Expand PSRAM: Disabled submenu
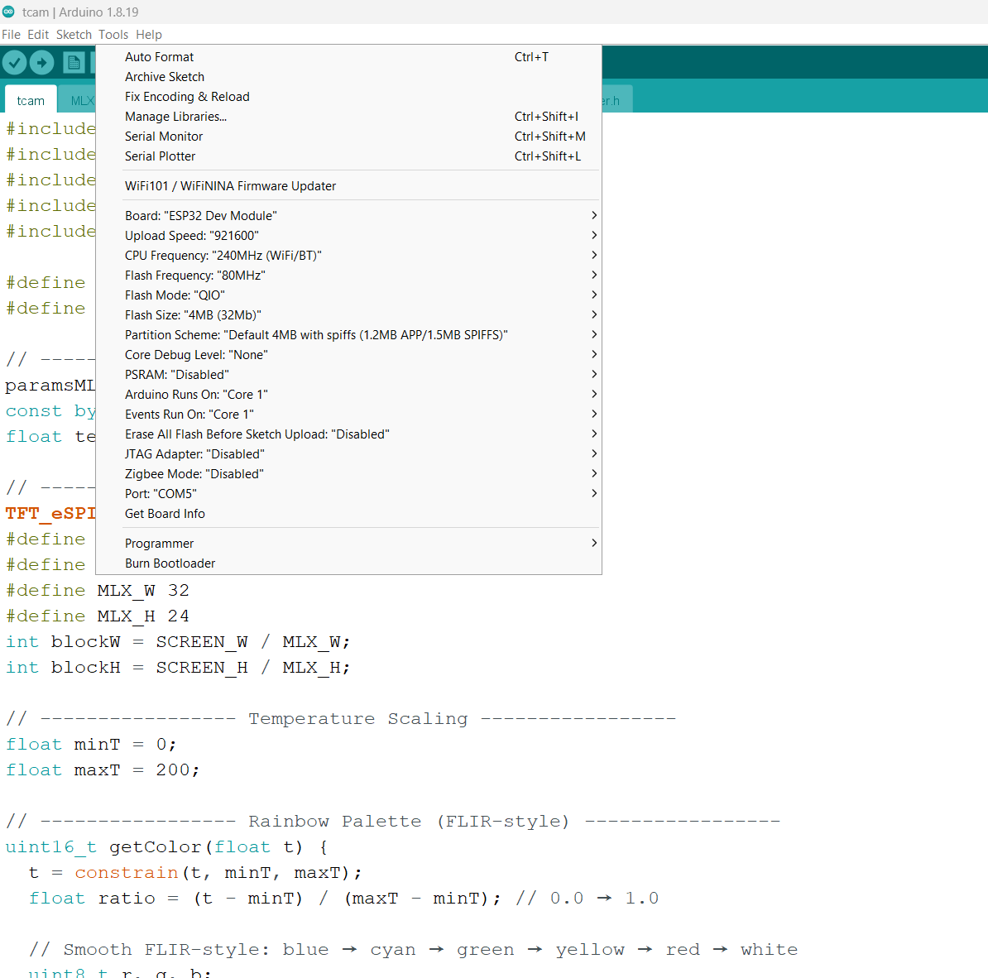988x978 pixels. (x=348, y=374)
